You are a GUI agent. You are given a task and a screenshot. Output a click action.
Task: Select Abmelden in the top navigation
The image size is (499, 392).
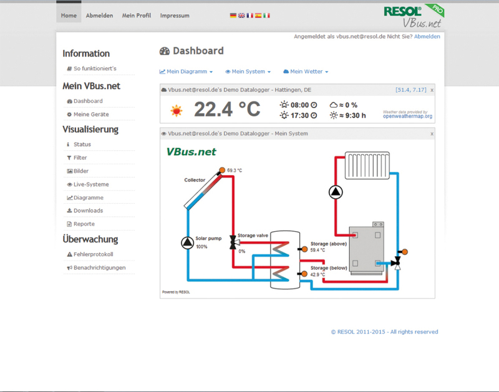pos(99,15)
